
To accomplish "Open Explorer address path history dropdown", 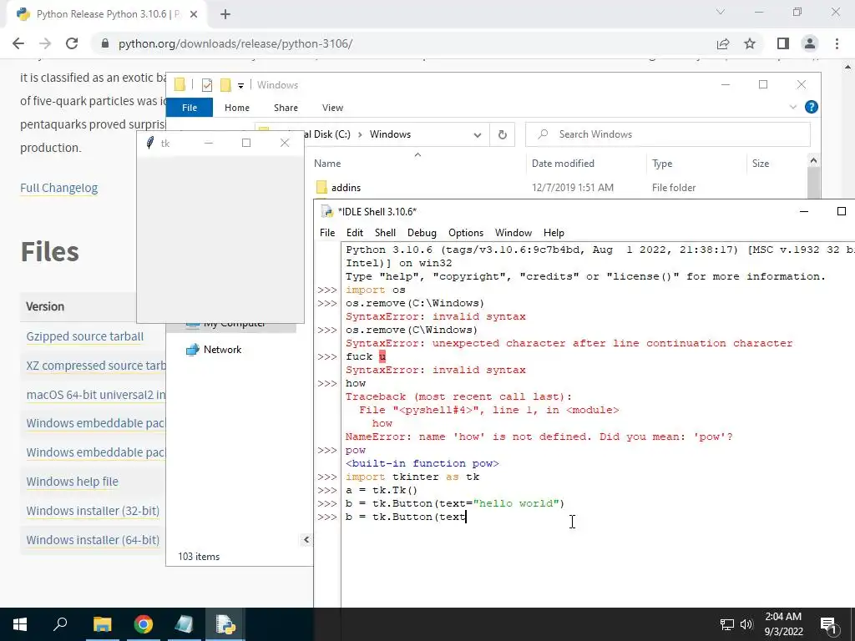I will [477, 134].
